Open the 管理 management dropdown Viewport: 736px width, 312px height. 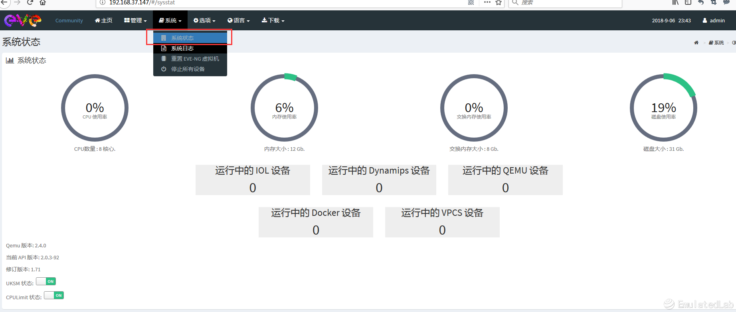[135, 20]
